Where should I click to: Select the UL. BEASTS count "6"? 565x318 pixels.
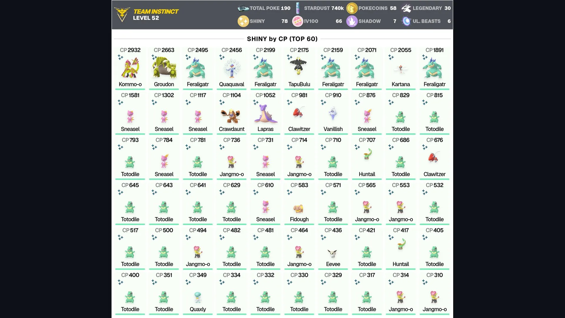pyautogui.click(x=449, y=21)
